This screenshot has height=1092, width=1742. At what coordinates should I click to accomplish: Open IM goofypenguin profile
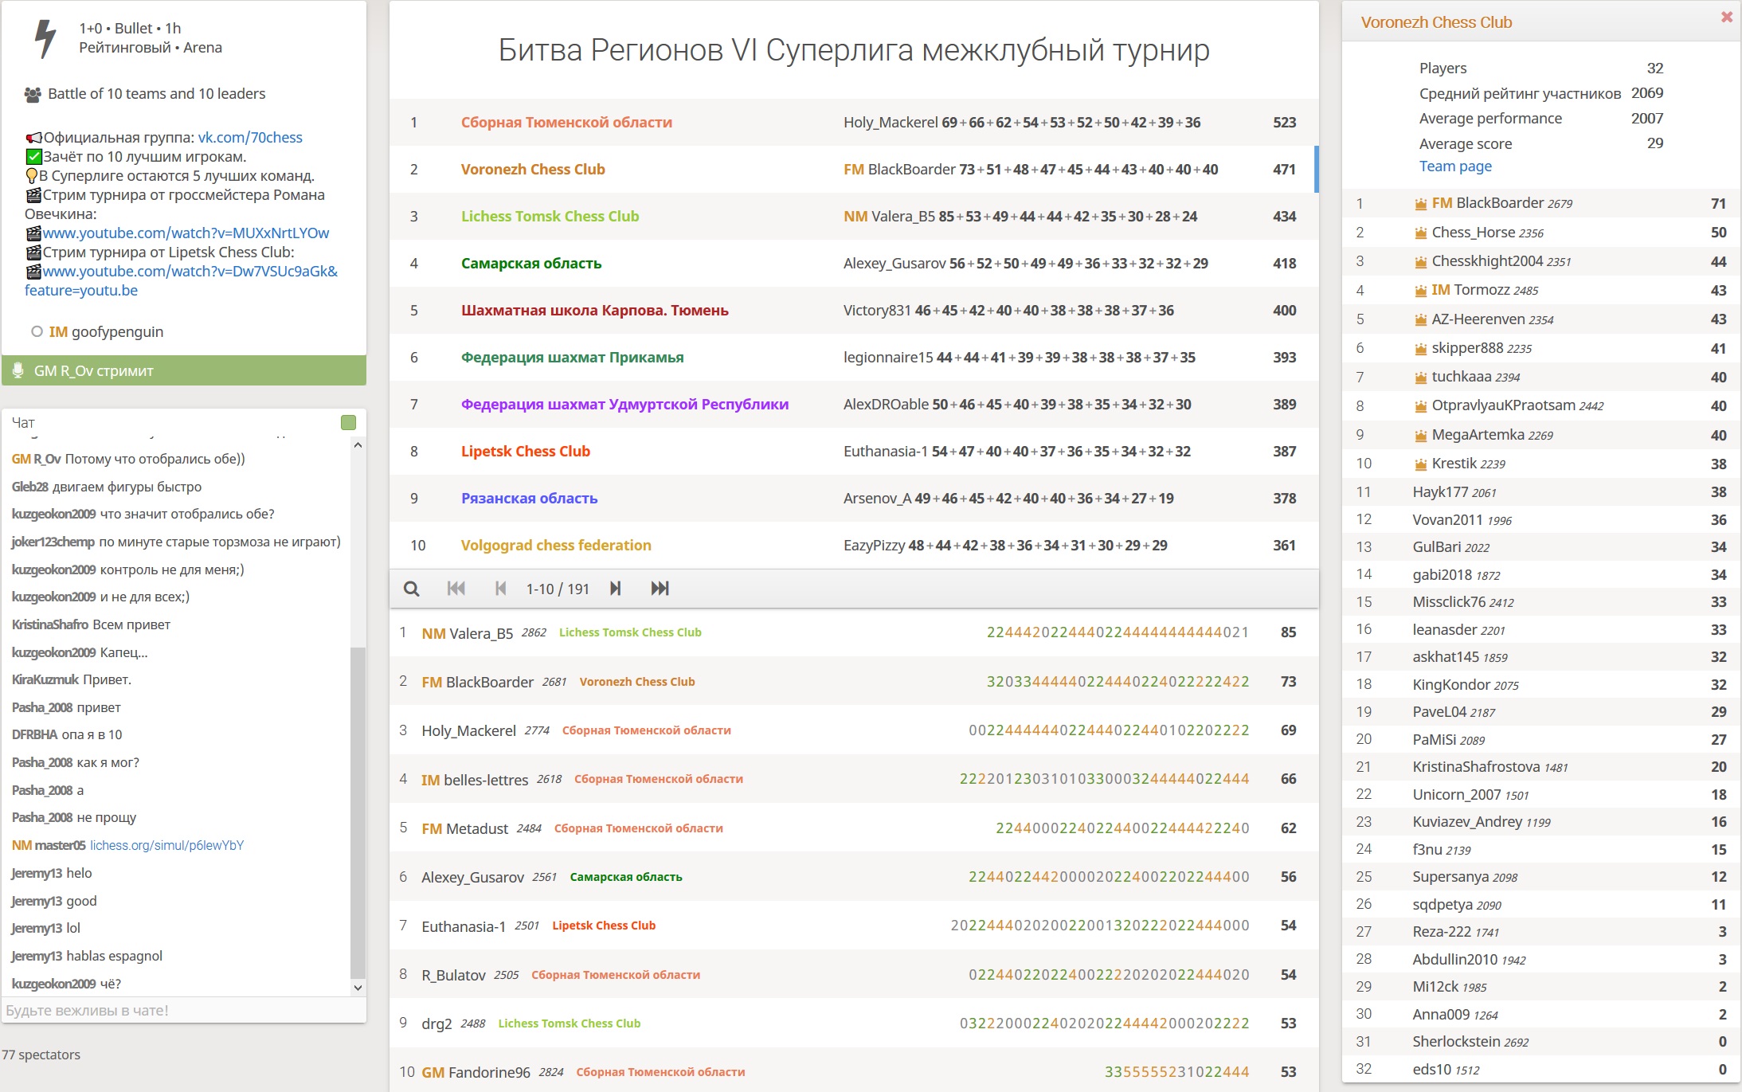[106, 331]
